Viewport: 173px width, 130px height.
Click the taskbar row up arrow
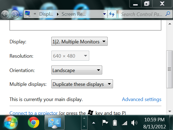click(x=84, y=118)
